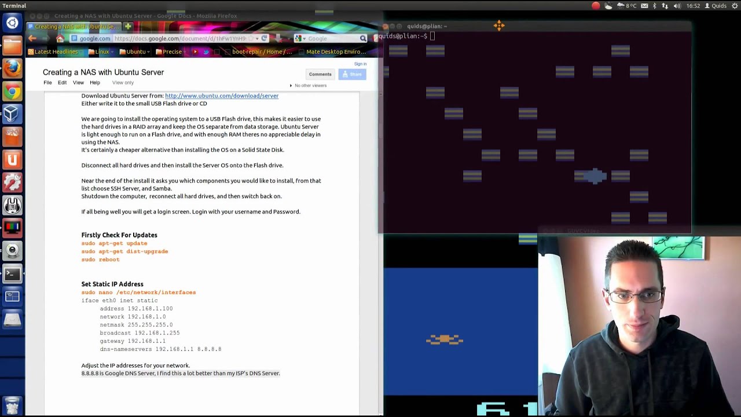This screenshot has width=741, height=417.
Task: Expand the Linux bookmarks folder
Action: click(x=101, y=52)
